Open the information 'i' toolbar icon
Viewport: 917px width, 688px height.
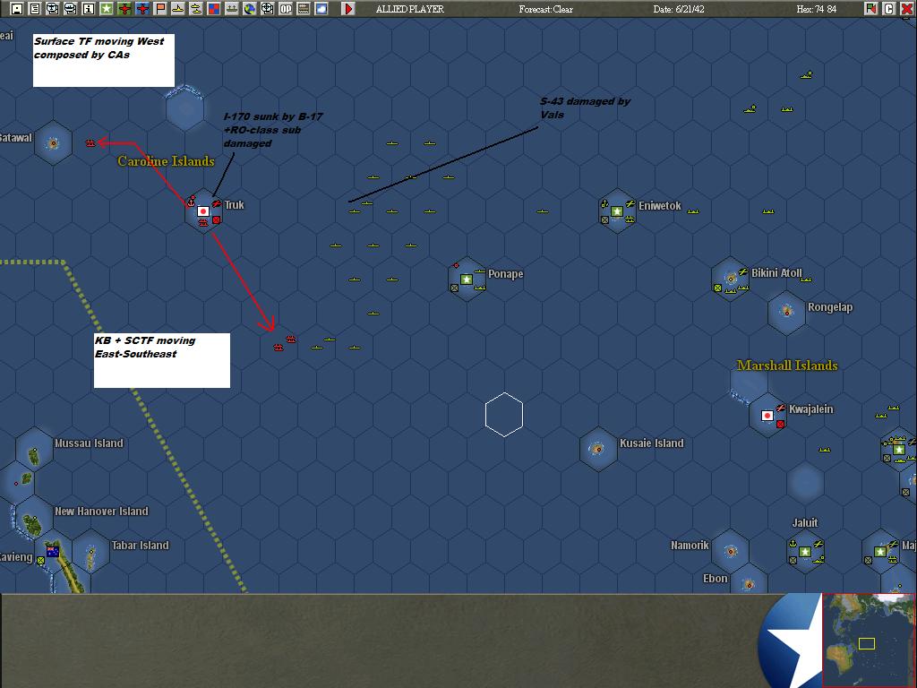click(89, 9)
